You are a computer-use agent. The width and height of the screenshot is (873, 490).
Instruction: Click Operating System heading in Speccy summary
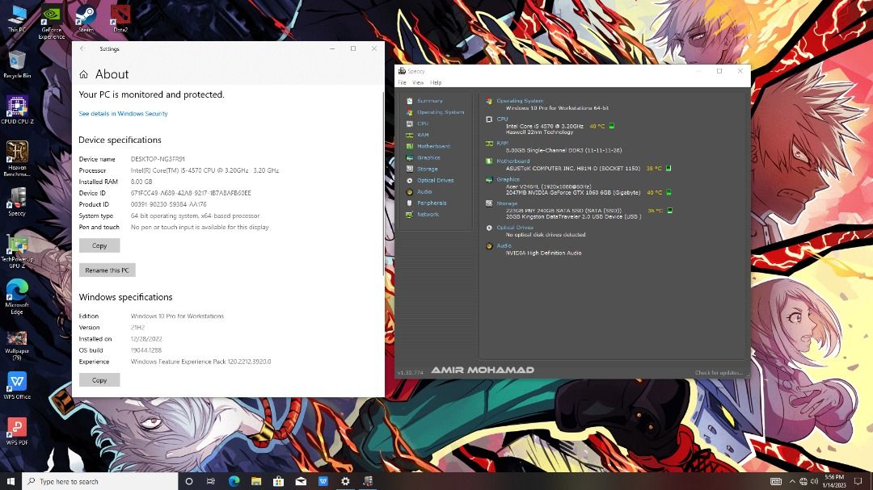[520, 101]
